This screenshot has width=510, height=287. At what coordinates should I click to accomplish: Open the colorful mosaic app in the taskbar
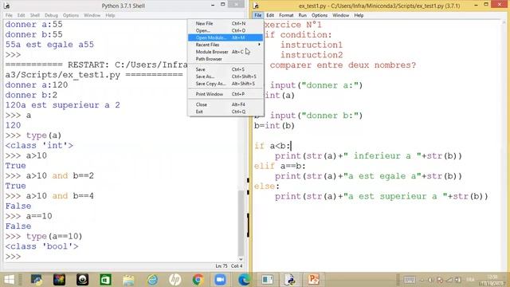[x=59, y=280]
